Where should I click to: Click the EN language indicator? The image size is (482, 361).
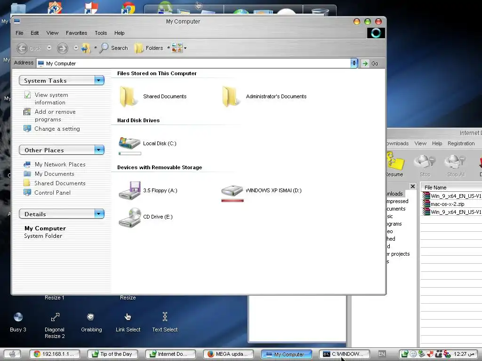(x=381, y=354)
